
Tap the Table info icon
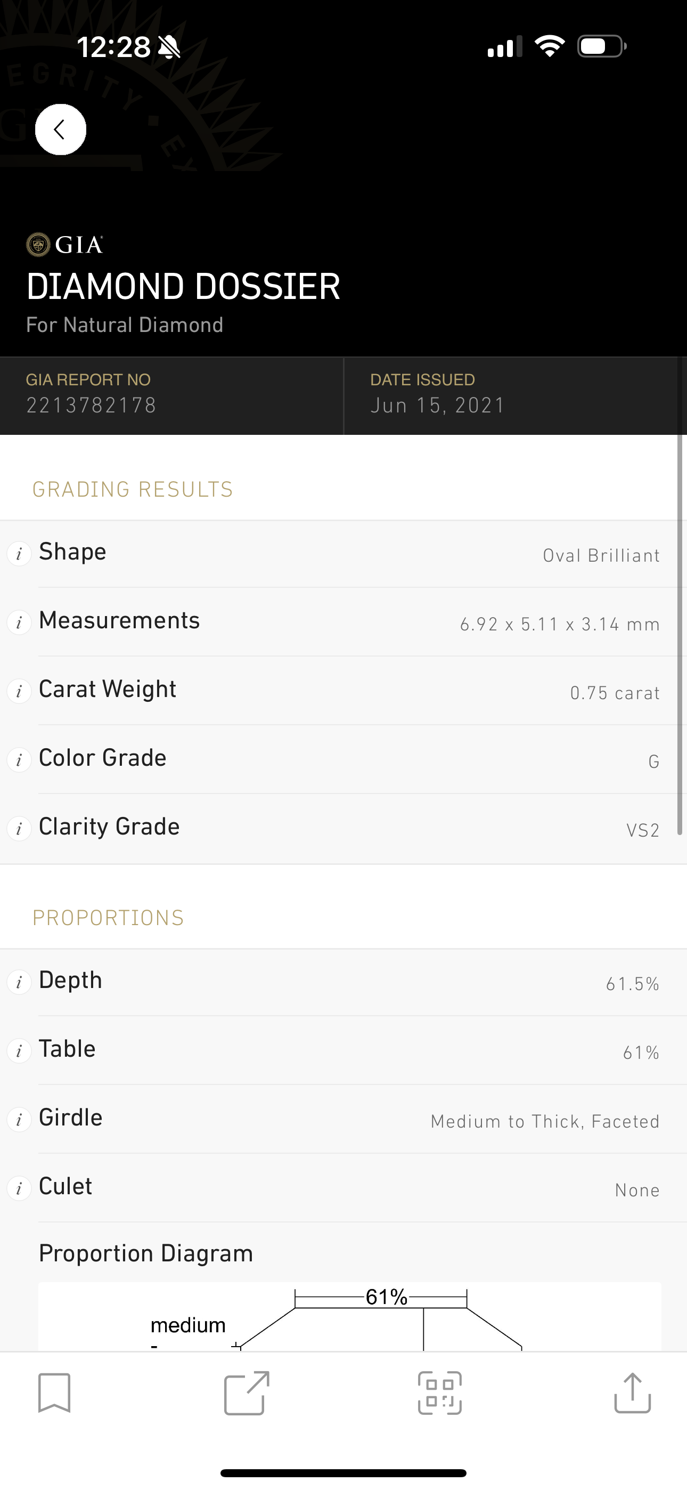[19, 1051]
